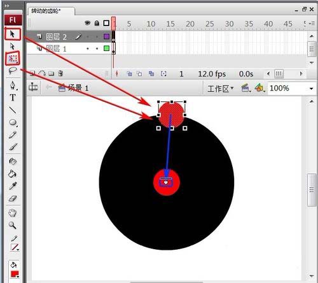Image resolution: width=318 pixels, height=283 pixels.
Task: Add a motion guide layer
Action: (42, 73)
